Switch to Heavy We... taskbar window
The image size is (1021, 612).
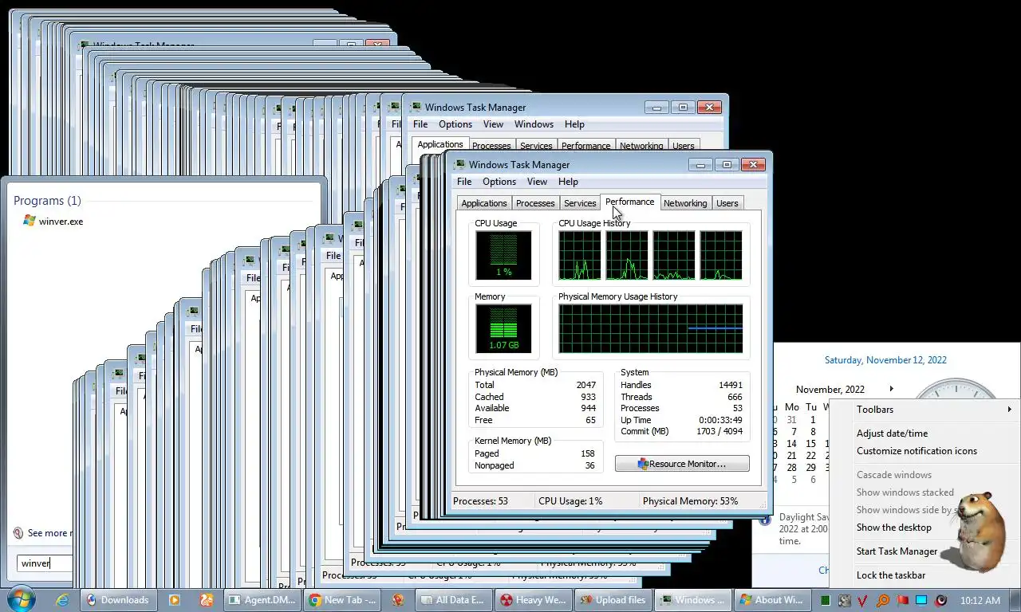(533, 600)
